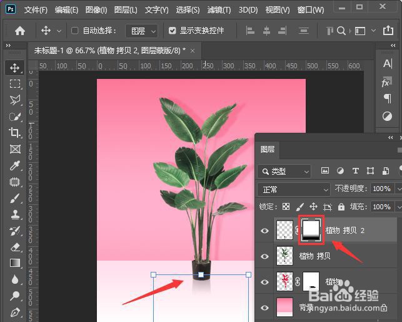
Task: Filter layers by smart objects
Action: point(386,170)
